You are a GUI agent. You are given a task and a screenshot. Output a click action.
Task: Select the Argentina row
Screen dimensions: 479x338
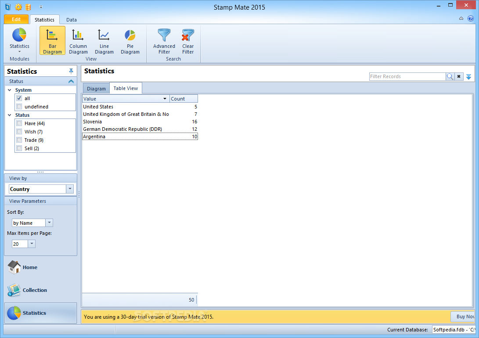click(x=140, y=137)
